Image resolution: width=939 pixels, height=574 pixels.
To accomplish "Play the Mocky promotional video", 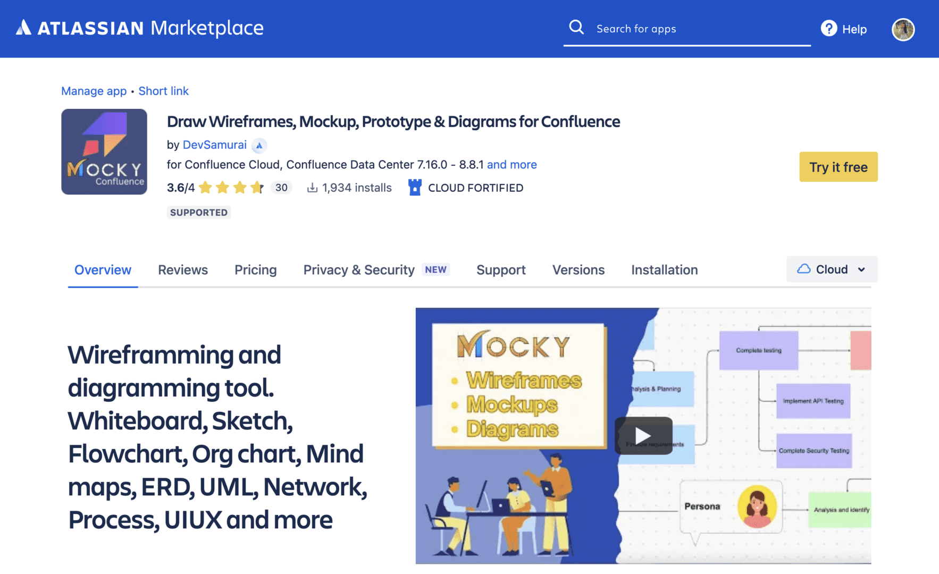I will coord(643,436).
